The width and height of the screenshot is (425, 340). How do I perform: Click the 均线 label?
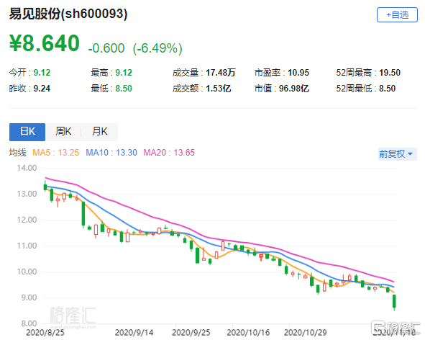pos(17,152)
